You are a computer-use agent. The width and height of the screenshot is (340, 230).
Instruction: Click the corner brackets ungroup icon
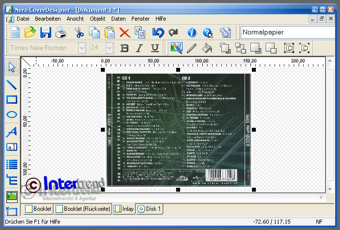(x=305, y=48)
